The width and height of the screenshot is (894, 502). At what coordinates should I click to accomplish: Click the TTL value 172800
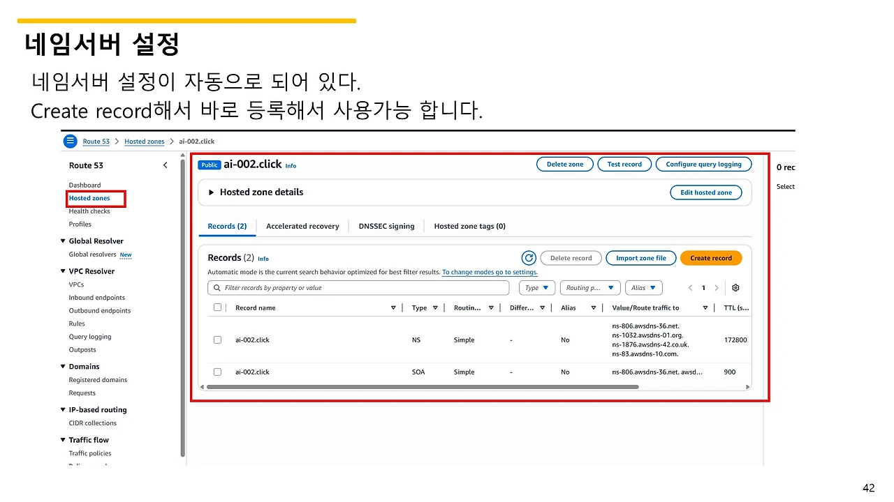click(x=735, y=340)
